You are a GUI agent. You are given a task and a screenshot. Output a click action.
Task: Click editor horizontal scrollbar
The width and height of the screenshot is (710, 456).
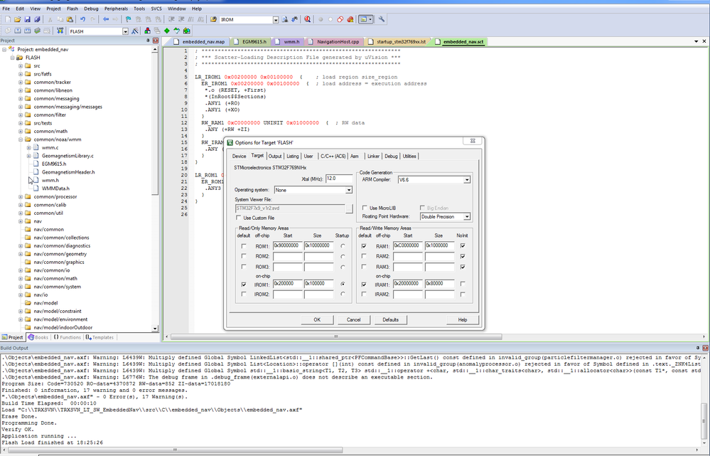(336, 336)
